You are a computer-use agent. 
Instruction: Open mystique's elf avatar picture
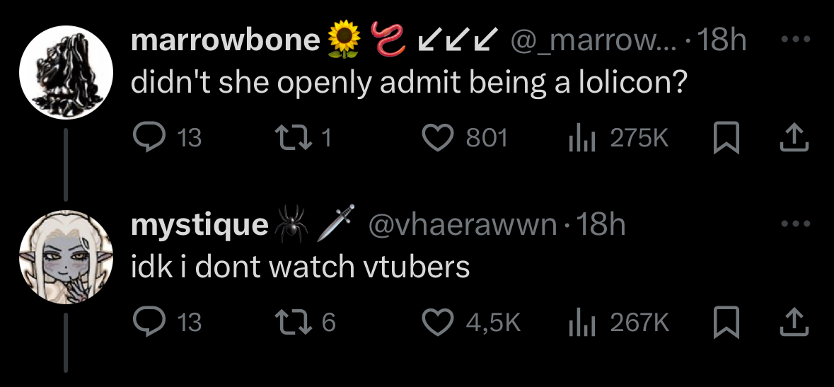(x=66, y=257)
